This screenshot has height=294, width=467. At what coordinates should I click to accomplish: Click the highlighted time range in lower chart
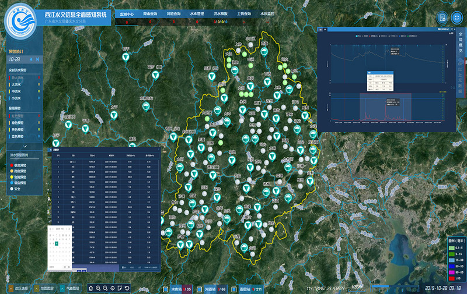(x=385, y=107)
